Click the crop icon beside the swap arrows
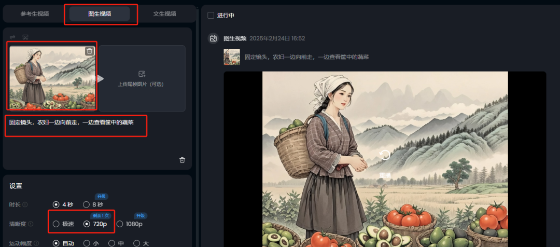This screenshot has height=247, width=560. coord(25,37)
